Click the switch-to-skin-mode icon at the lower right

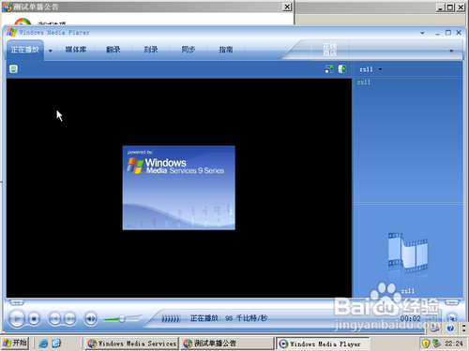pos(452,318)
